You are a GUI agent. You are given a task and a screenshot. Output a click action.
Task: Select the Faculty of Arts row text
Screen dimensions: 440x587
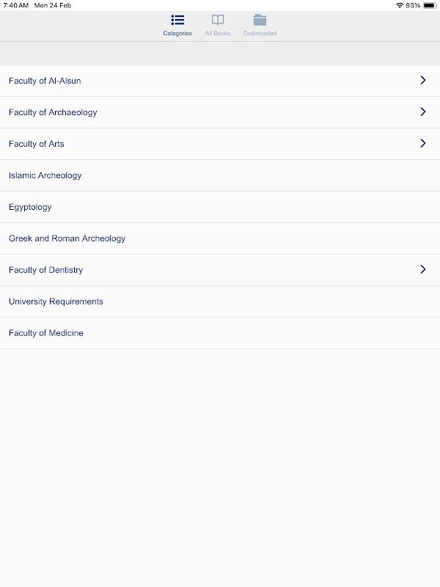point(36,144)
